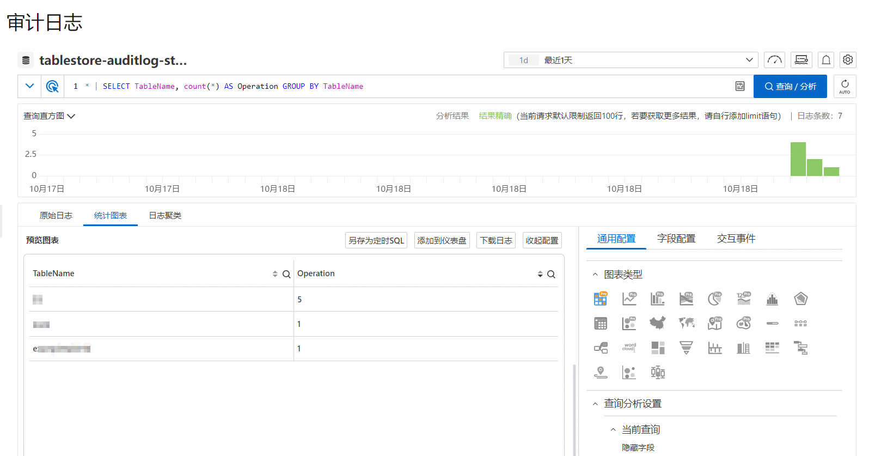Viewport: 875px width, 456px height.
Task: Click the save search monitor icon
Action: (x=801, y=59)
